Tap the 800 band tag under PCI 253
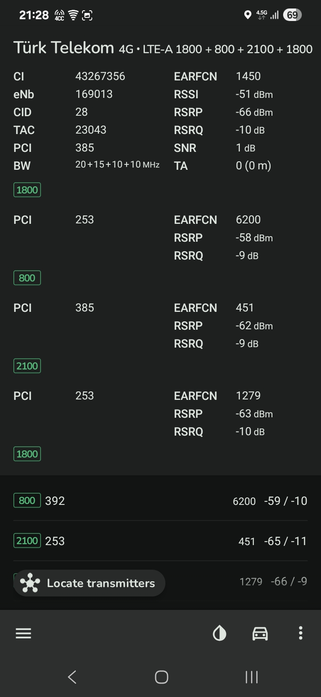 tap(27, 278)
